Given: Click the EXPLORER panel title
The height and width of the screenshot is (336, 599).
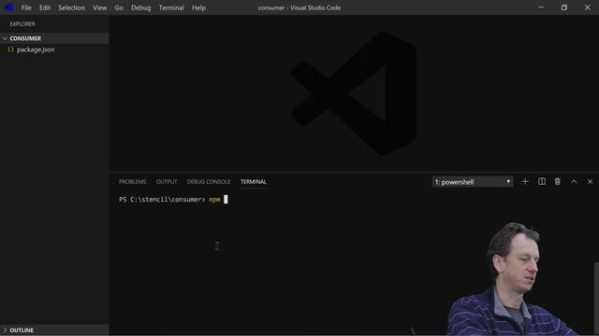Looking at the screenshot, I should pos(22,24).
